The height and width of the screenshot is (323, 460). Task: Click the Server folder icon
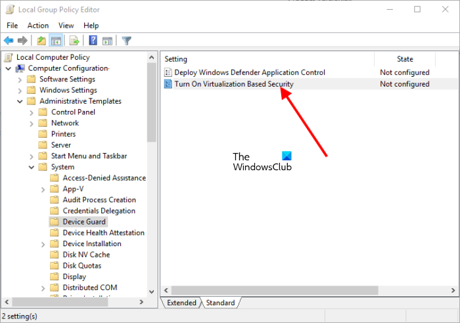coord(43,145)
